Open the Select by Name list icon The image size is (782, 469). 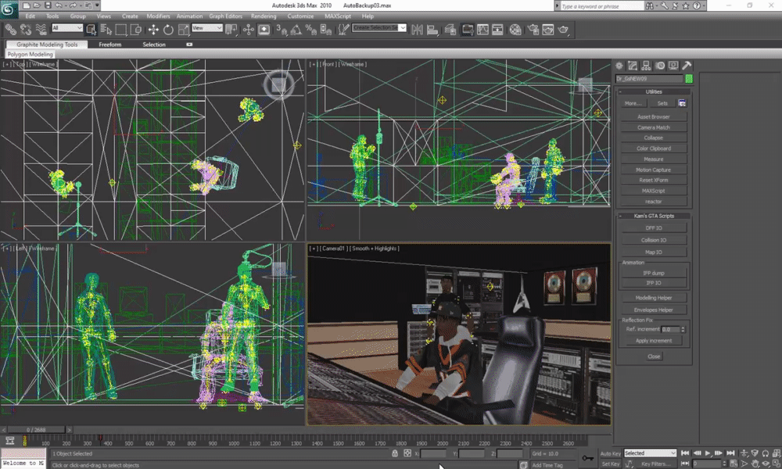pos(106,30)
